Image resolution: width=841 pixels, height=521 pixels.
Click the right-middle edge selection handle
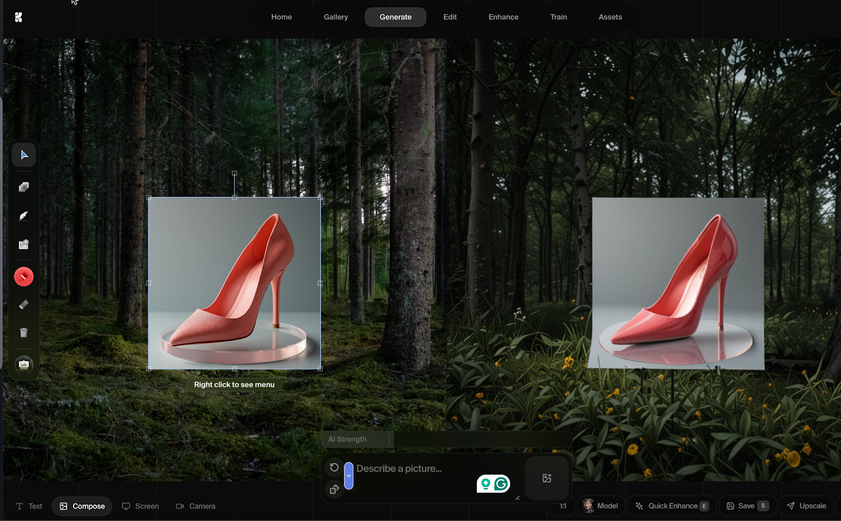point(320,283)
